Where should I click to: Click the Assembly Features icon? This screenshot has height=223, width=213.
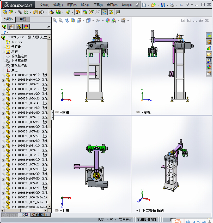click(58, 12)
